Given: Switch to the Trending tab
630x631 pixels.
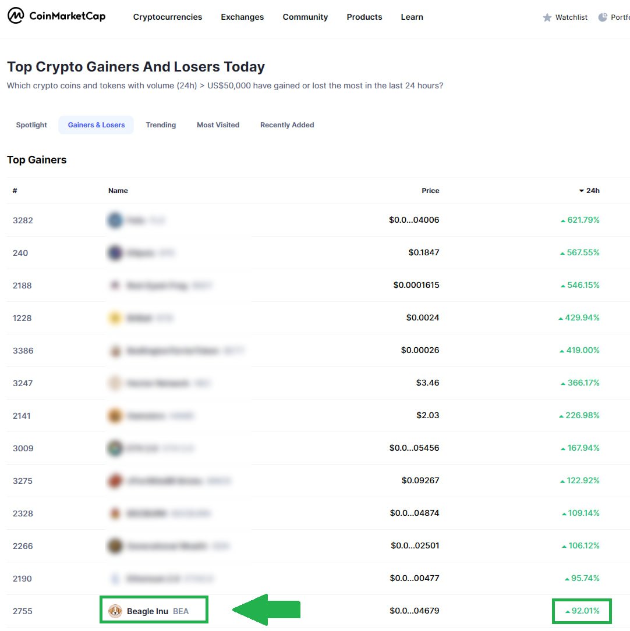Looking at the screenshot, I should 161,125.
